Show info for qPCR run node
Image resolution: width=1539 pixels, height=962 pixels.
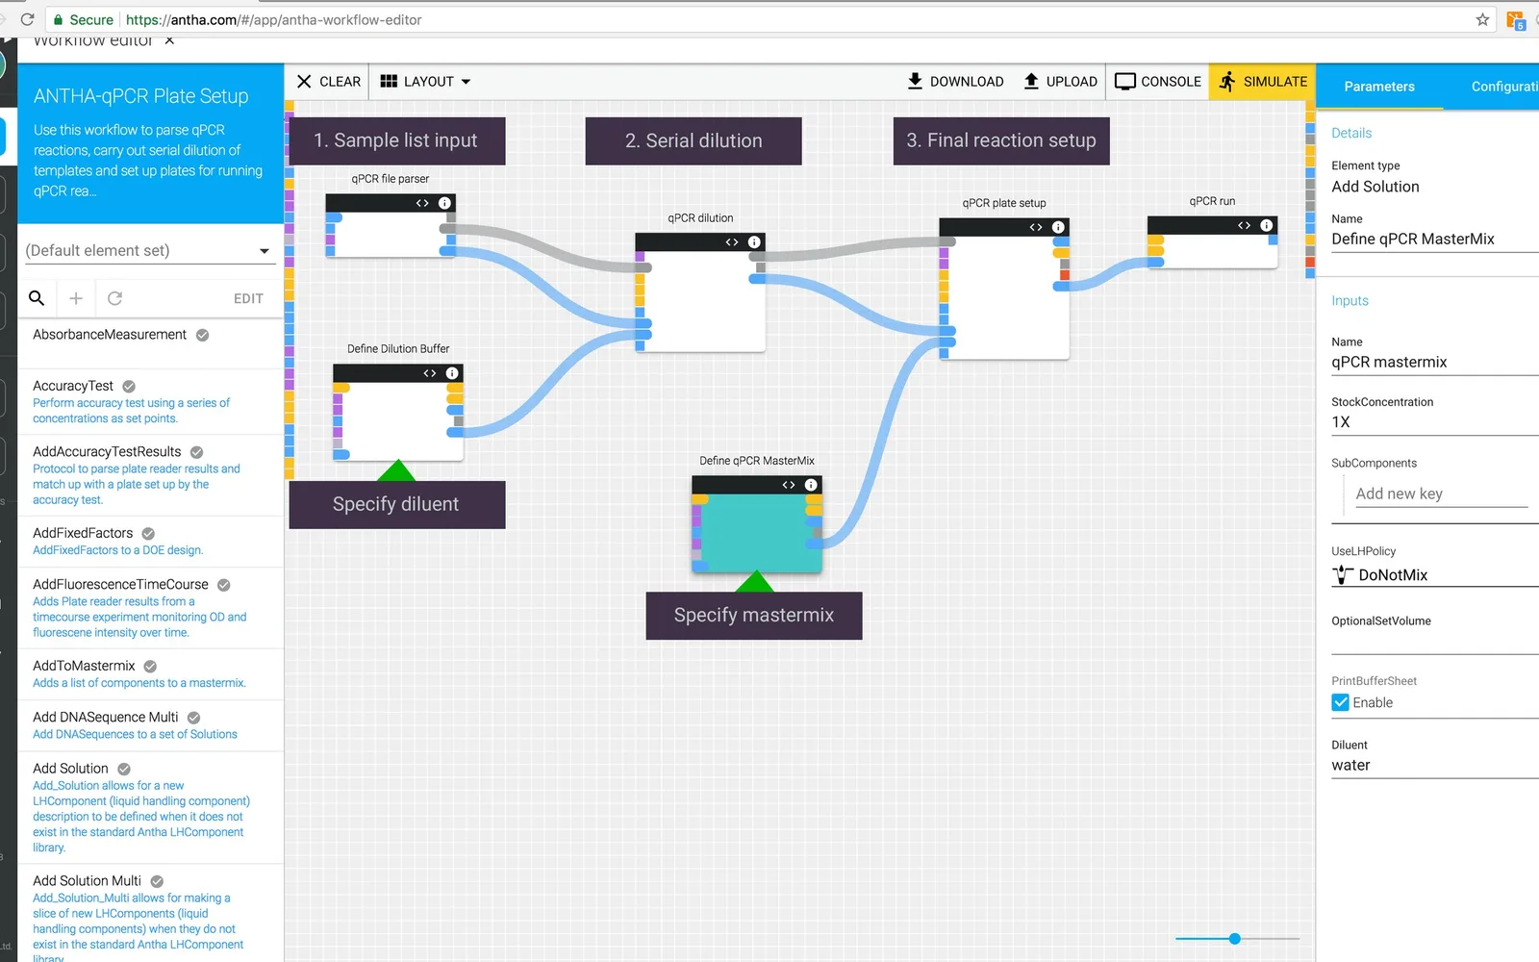point(1267,225)
